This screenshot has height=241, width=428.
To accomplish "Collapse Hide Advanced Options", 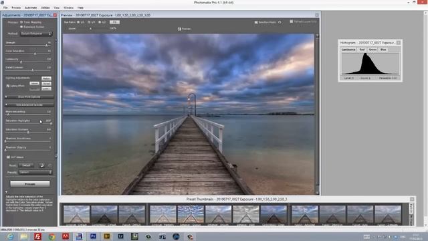I will pos(29,105).
